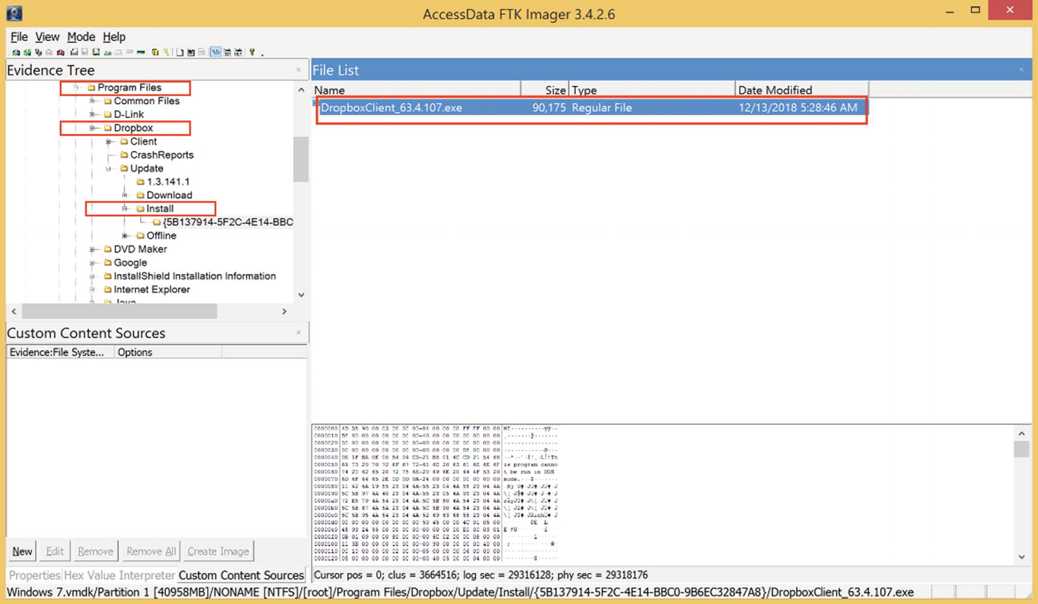
Task: Open the Help menu
Action: [114, 37]
